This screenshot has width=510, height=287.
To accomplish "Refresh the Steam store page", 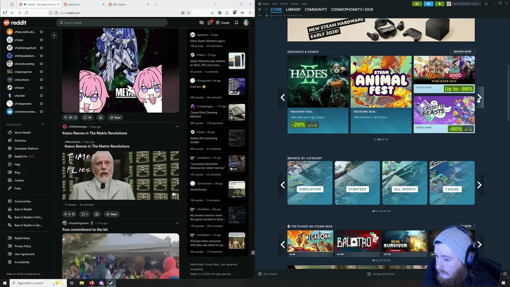I will pyautogui.click(x=261, y=15).
